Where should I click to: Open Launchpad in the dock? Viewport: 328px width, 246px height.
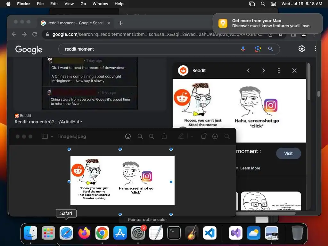tap(48, 233)
